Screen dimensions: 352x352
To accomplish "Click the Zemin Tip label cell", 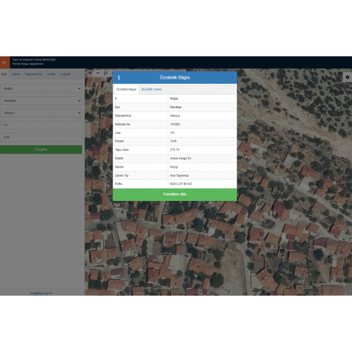I will [x=140, y=175].
